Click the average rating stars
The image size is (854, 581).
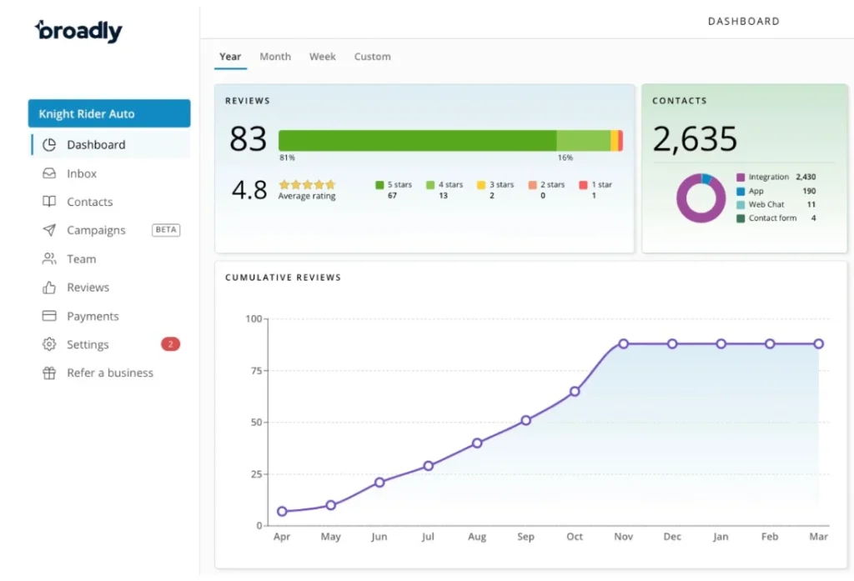307,184
